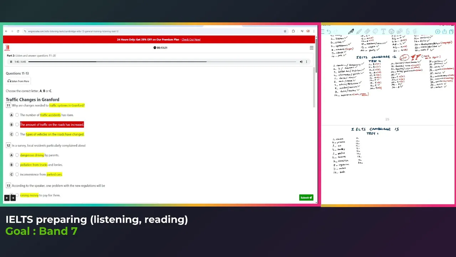The width and height of the screenshot is (456, 257).
Task: Click the red highlighted option B text
Action: 52,125
